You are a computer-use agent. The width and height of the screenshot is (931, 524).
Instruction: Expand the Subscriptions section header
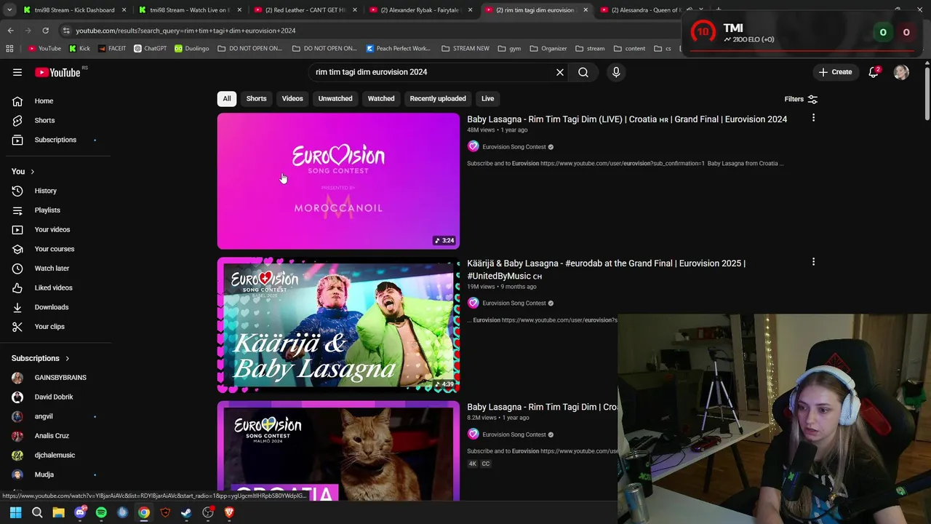click(x=41, y=358)
